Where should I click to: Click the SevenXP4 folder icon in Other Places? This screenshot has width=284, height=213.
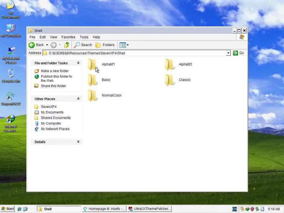coord(36,107)
